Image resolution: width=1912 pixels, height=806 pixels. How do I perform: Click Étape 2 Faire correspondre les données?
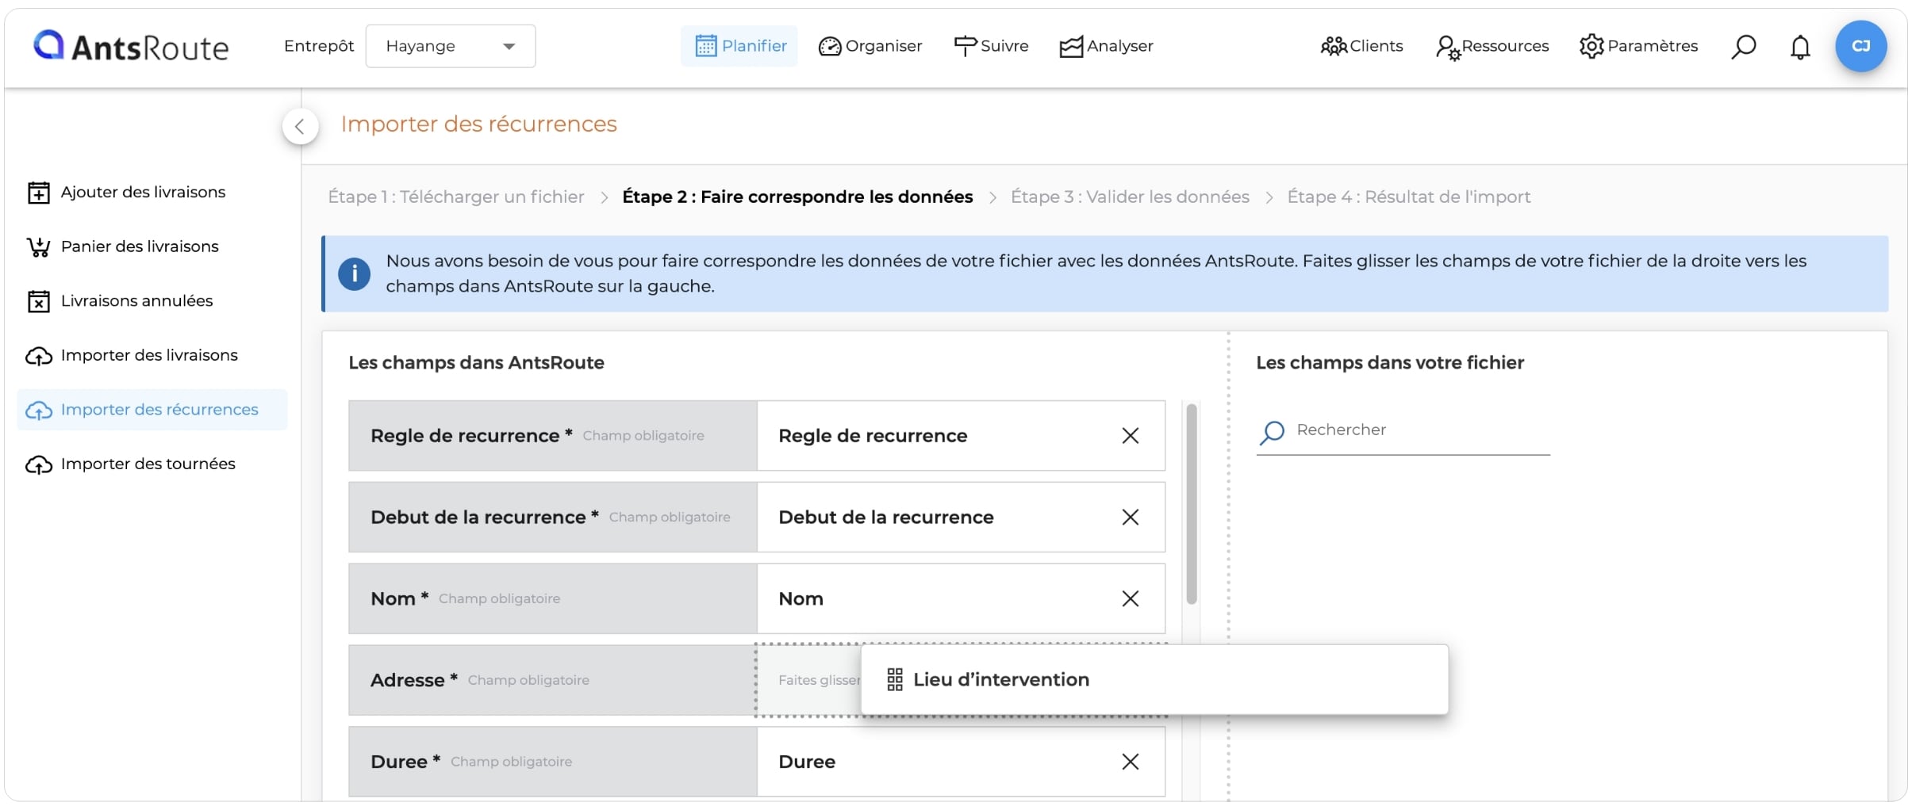(x=797, y=197)
